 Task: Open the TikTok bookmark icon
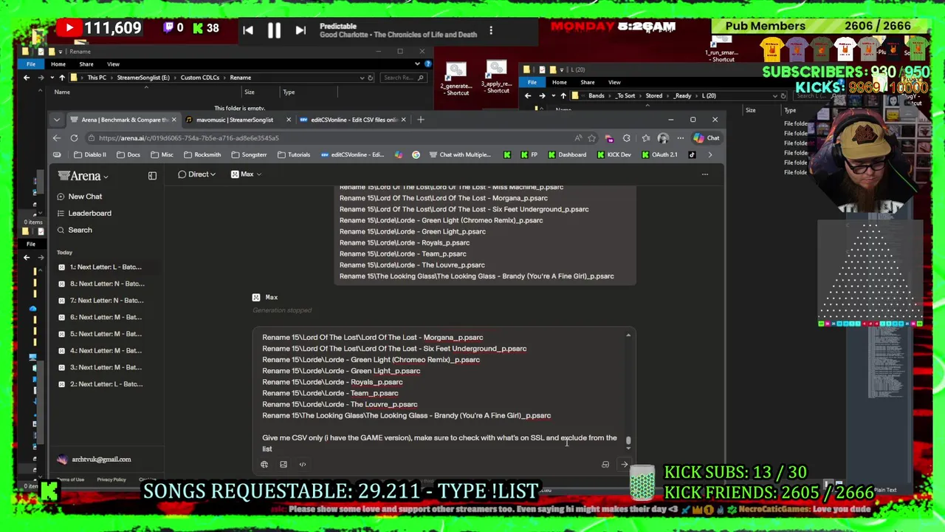coord(692,155)
